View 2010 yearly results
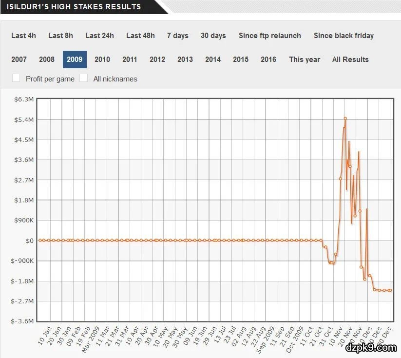 click(x=102, y=60)
